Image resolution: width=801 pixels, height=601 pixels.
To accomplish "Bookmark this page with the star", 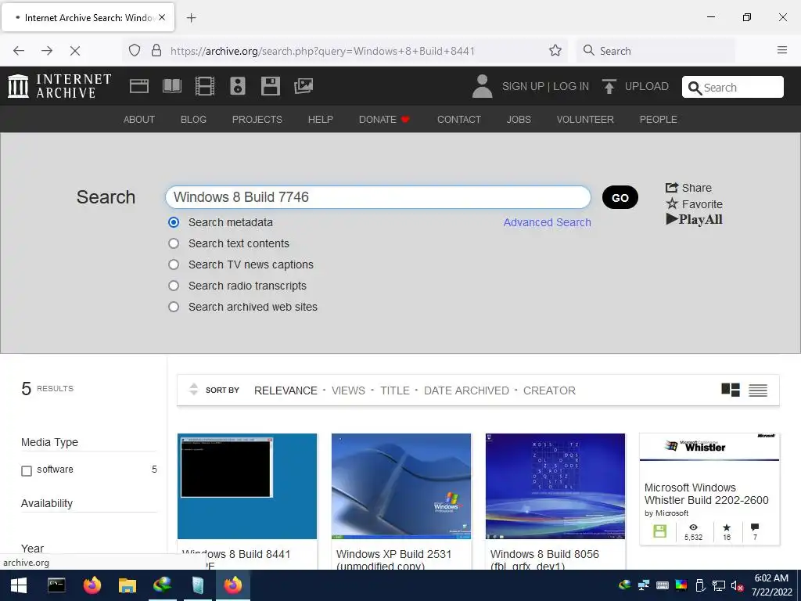I will tap(555, 51).
